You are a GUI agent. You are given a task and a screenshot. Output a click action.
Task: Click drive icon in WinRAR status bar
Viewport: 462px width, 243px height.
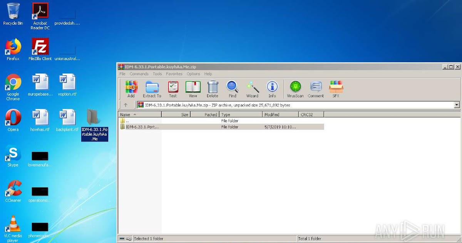point(122,239)
